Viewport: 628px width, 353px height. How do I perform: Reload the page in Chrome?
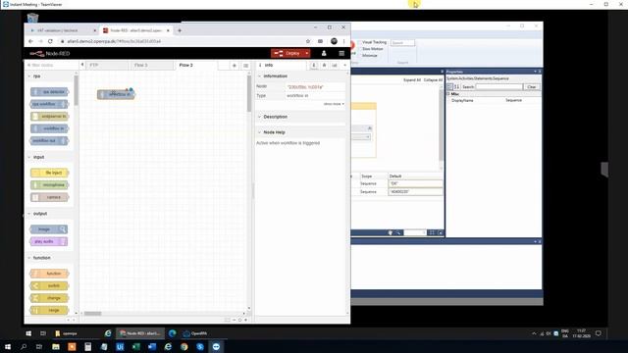(x=50, y=41)
